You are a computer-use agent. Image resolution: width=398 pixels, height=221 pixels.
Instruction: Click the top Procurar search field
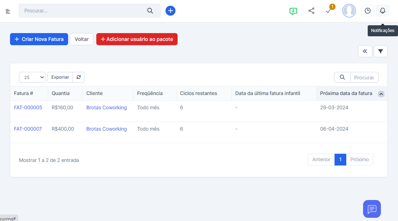pos(84,11)
